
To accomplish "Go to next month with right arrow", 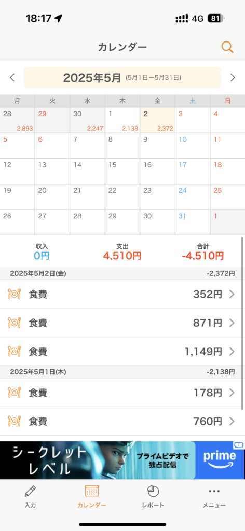I will [233, 78].
